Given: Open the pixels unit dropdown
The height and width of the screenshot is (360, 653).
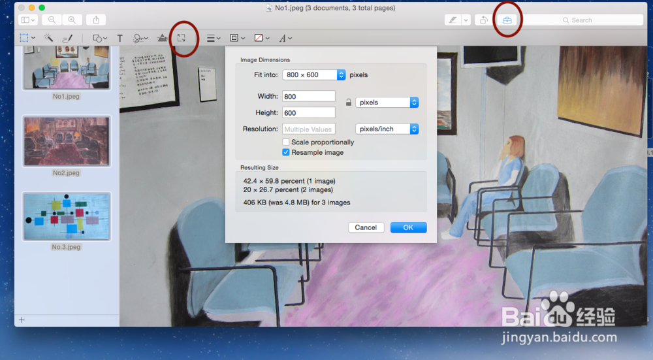Looking at the screenshot, I should point(387,103).
